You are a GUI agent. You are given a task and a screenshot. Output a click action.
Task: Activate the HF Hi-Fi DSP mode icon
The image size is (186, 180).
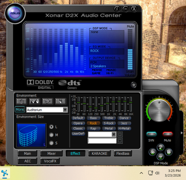pos(160,157)
